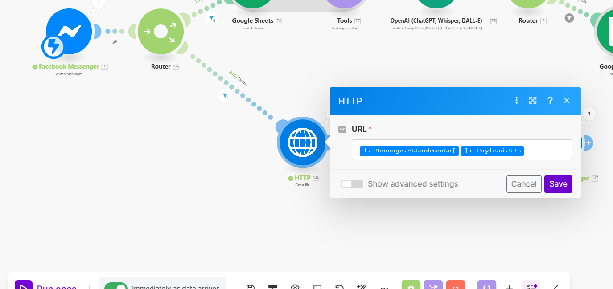Toggle the Immediately as data arrives switch
The height and width of the screenshot is (289, 613).
coord(116,286)
